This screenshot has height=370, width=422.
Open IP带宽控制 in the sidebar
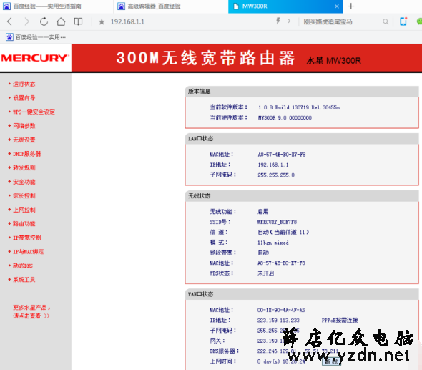click(27, 238)
